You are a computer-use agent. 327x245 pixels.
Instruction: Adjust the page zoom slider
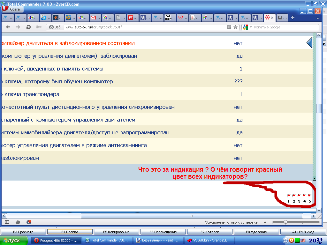[x=285, y=222]
